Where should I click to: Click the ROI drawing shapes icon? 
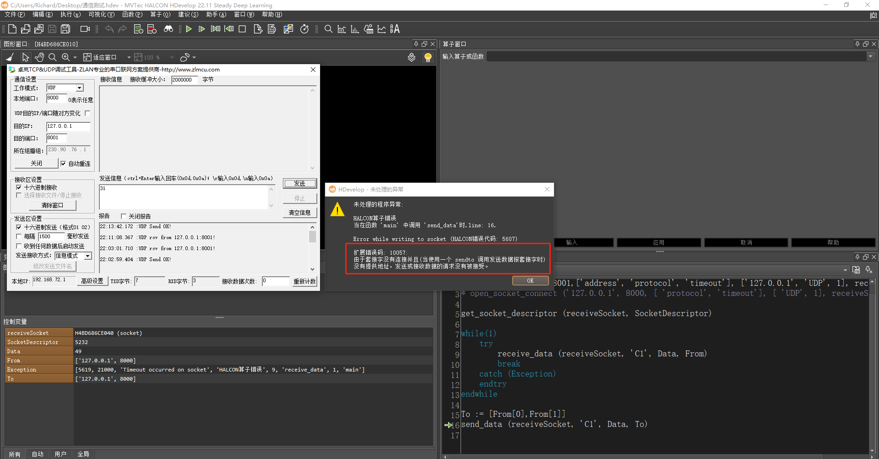(x=185, y=57)
